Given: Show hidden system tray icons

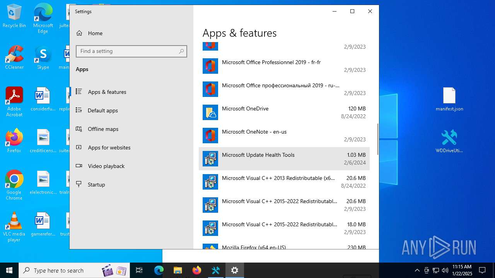Looking at the screenshot, I should 417,270.
